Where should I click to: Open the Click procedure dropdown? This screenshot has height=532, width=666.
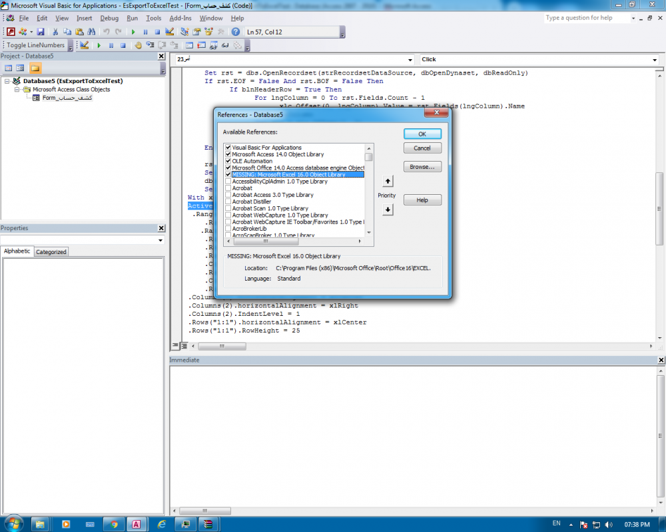(x=655, y=60)
